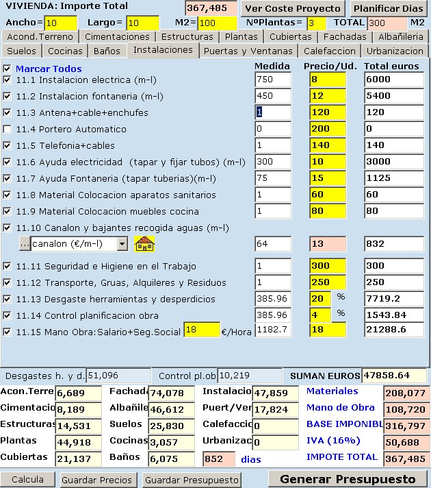Click the Mano de Obra link
The height and width of the screenshot is (488, 431).
340,408
